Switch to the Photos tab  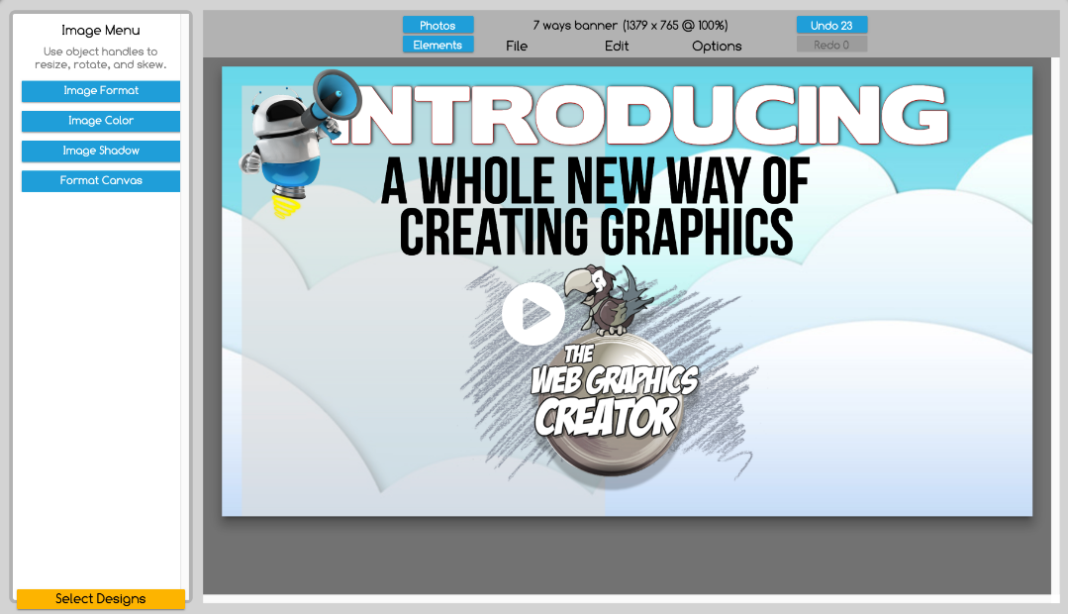437,25
